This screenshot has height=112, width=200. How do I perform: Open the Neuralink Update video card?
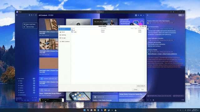pyautogui.click(x=105, y=22)
